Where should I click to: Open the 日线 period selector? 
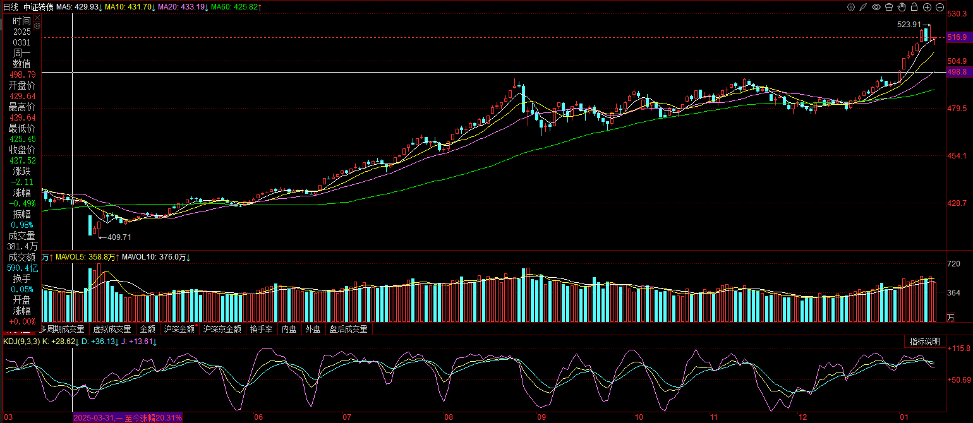(11, 7)
